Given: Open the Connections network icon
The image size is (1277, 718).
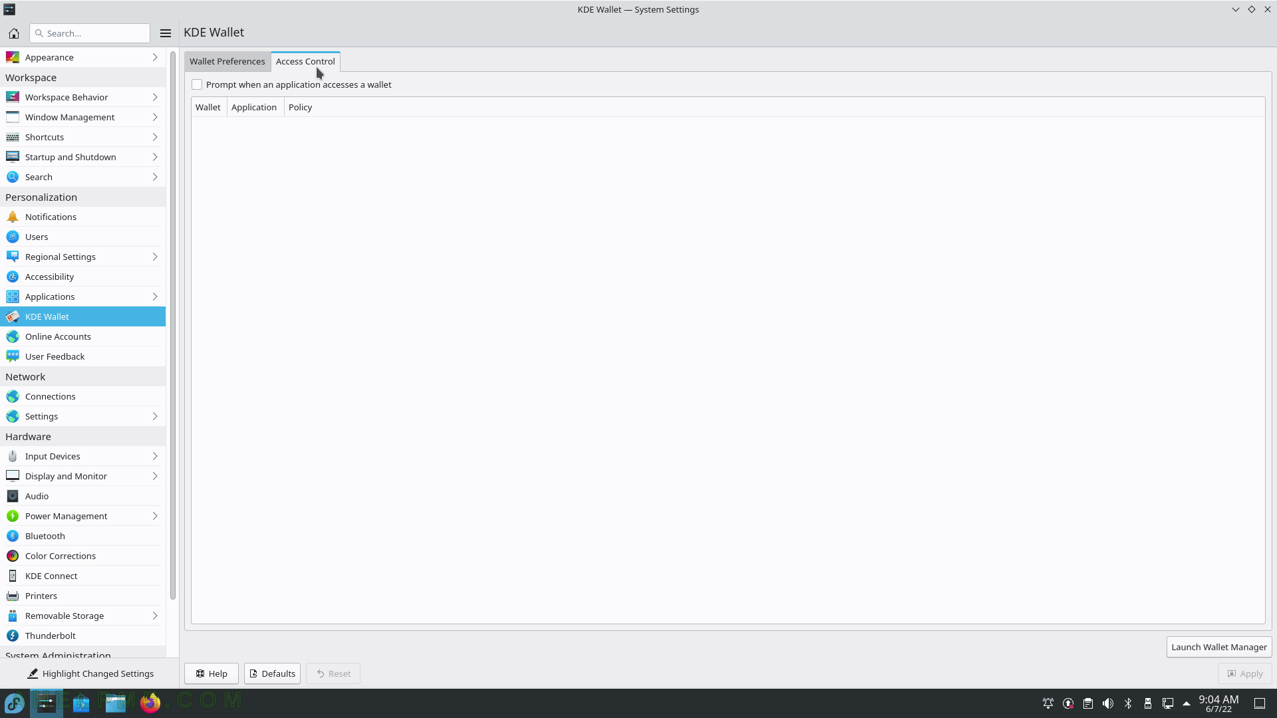Looking at the screenshot, I should coord(13,396).
